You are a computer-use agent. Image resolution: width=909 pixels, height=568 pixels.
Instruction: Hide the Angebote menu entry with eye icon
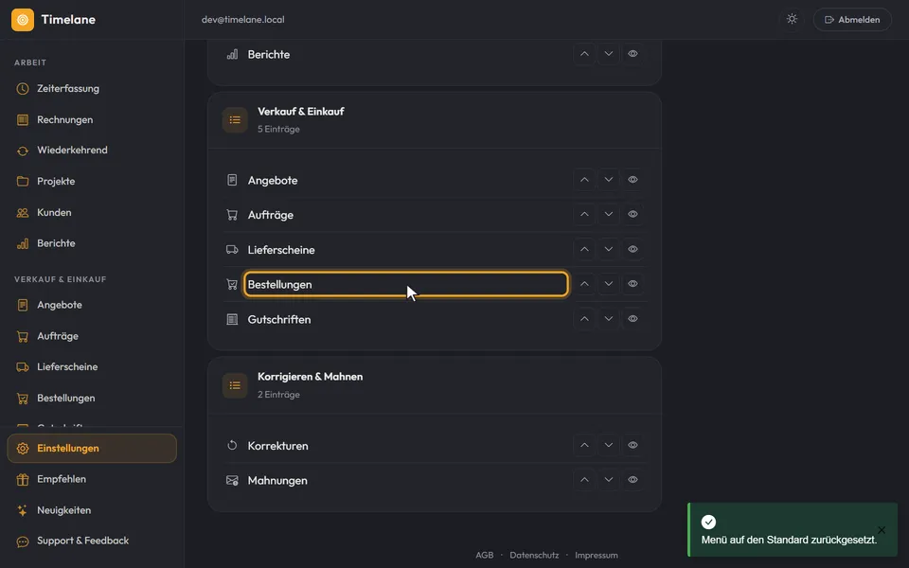(633, 180)
